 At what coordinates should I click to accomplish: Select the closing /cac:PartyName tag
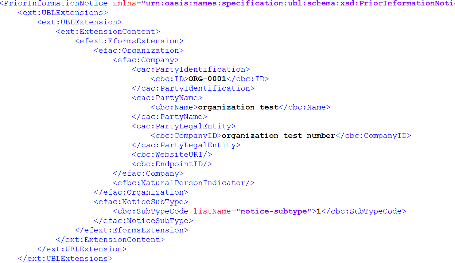(170, 117)
